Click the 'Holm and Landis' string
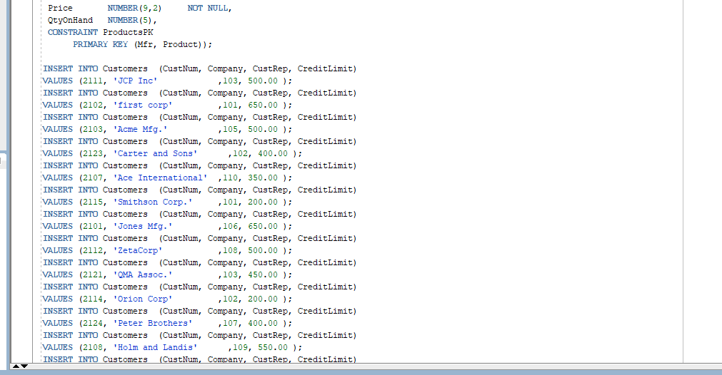Screen dimensions: 722x375 click(155, 347)
